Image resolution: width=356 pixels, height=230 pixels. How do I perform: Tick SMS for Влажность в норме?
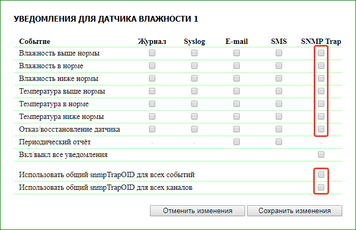pos(279,66)
